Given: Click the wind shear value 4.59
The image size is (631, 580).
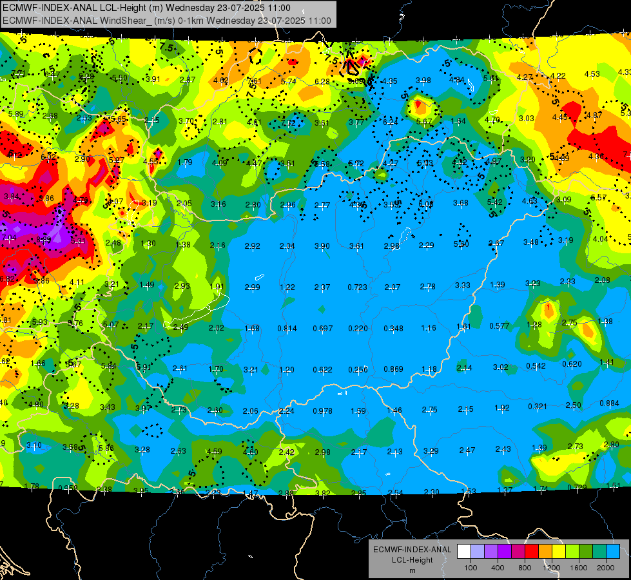Looking at the screenshot, I should 214,452.
